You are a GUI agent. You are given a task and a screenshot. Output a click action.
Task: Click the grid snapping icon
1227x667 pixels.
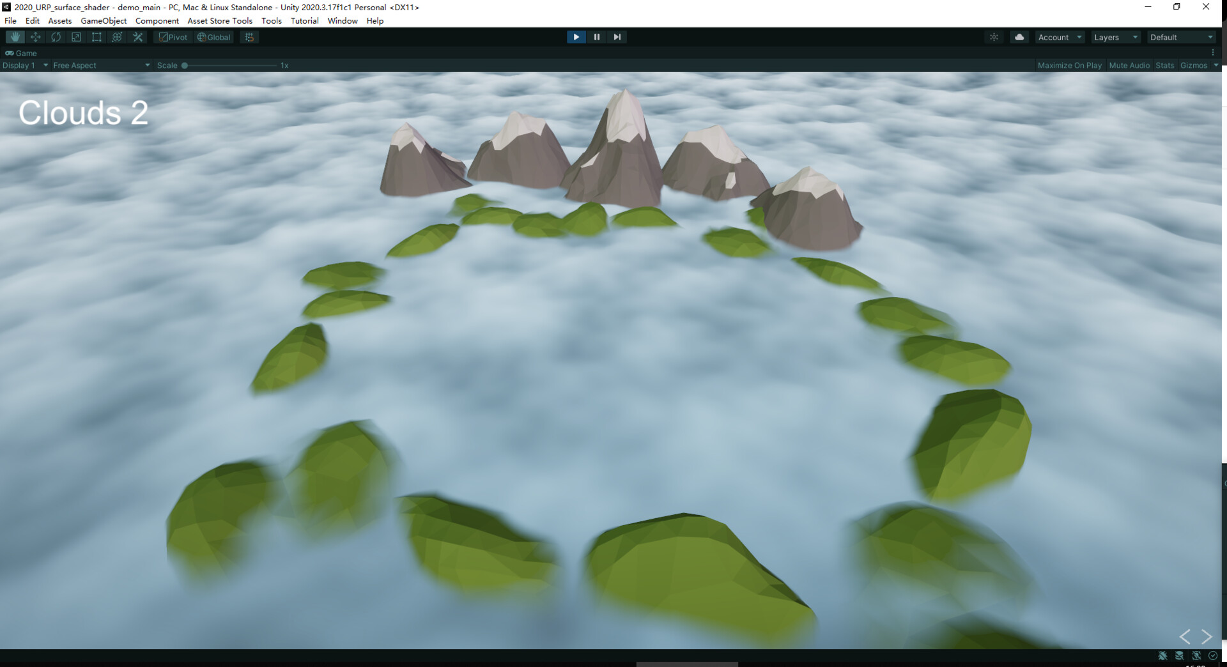pyautogui.click(x=249, y=36)
